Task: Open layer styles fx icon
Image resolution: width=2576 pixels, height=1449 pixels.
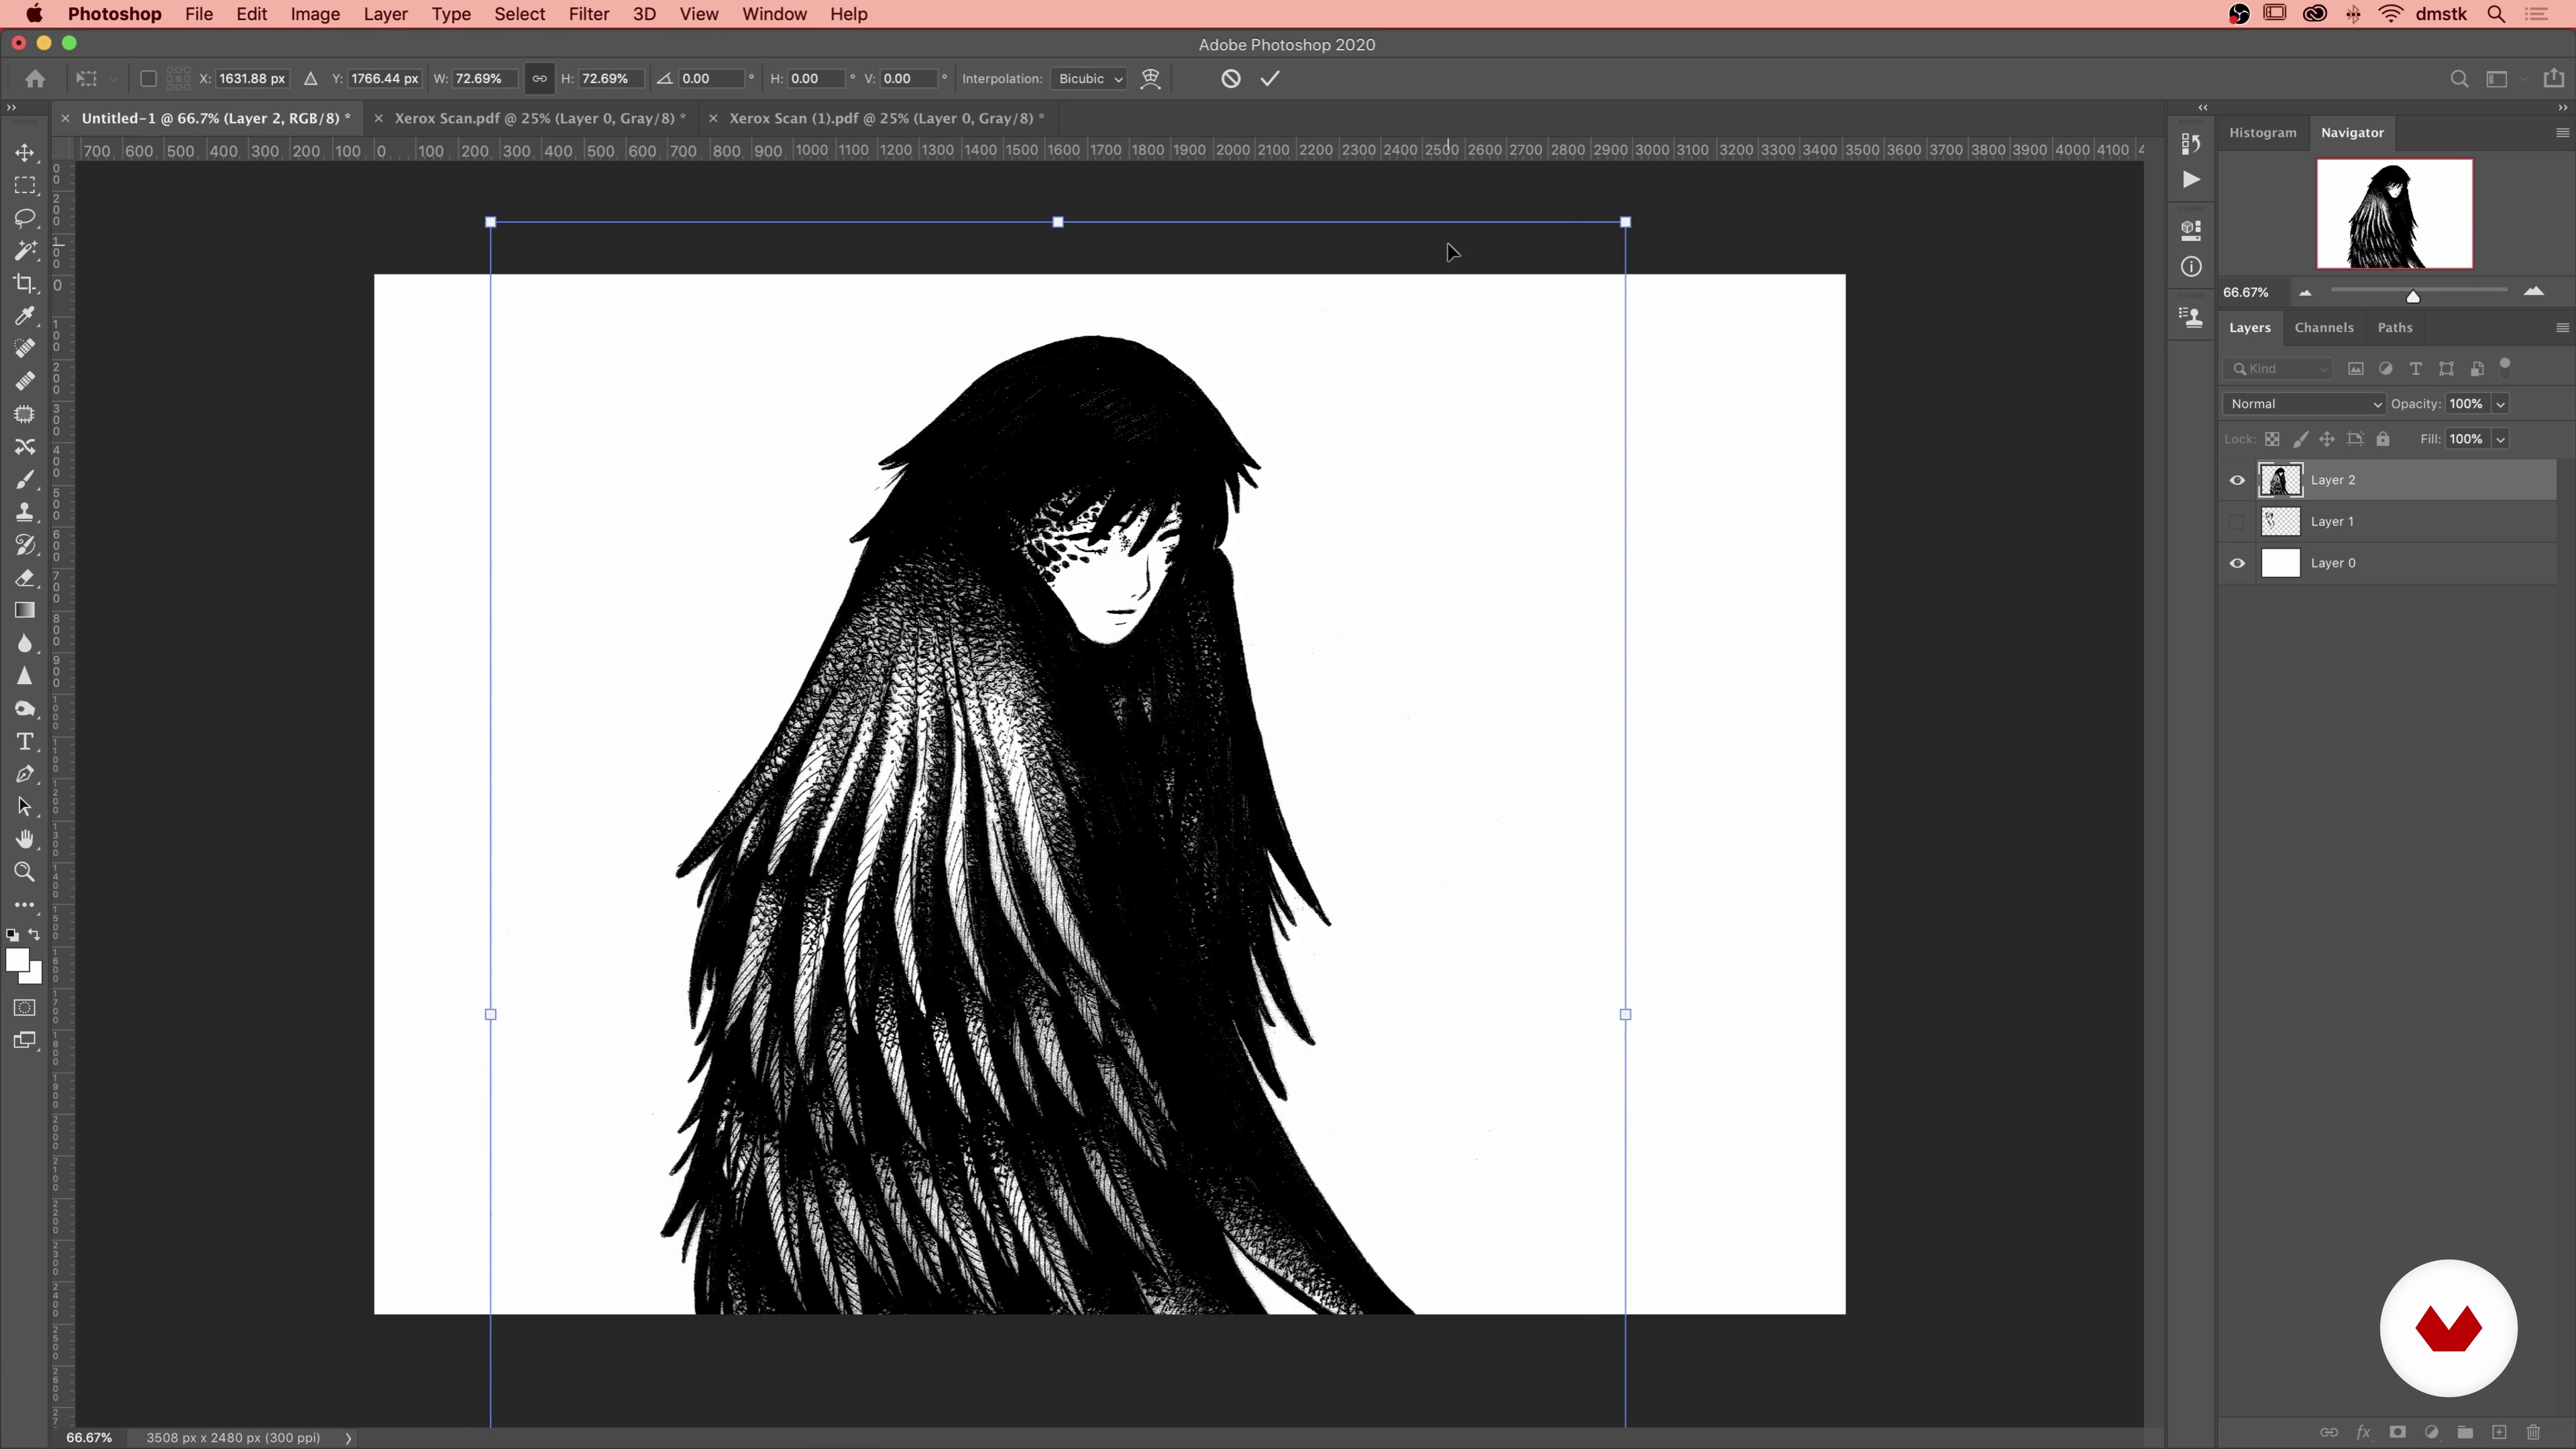Action: [2363, 1432]
